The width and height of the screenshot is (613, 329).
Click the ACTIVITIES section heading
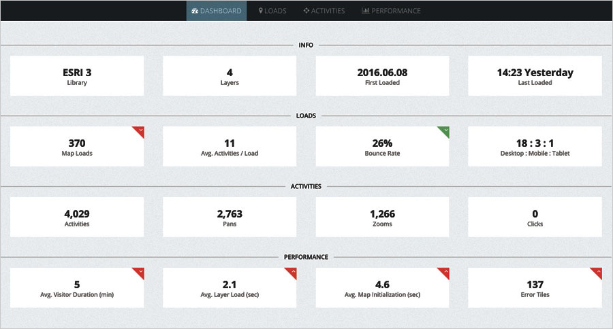(306, 186)
